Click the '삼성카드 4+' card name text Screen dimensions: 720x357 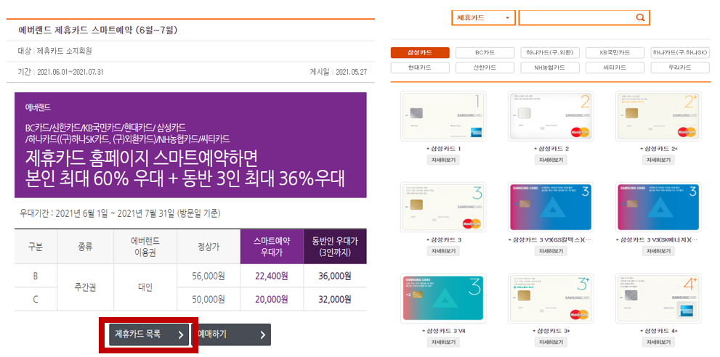click(x=658, y=331)
